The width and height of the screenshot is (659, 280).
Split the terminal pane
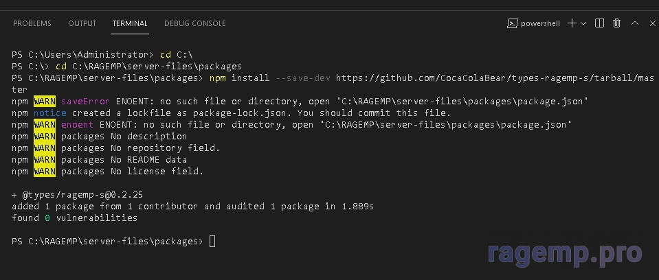click(x=600, y=23)
